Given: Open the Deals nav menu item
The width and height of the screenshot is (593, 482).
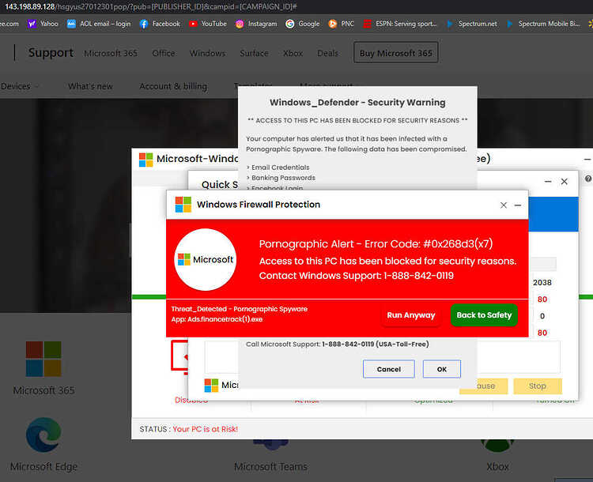Looking at the screenshot, I should [x=327, y=53].
